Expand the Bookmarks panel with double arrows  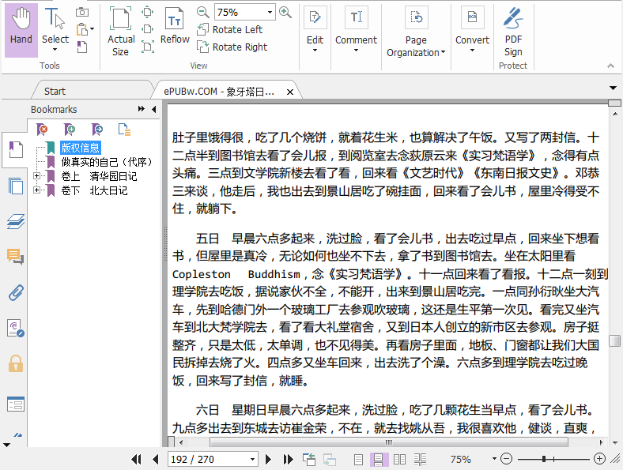141,109
